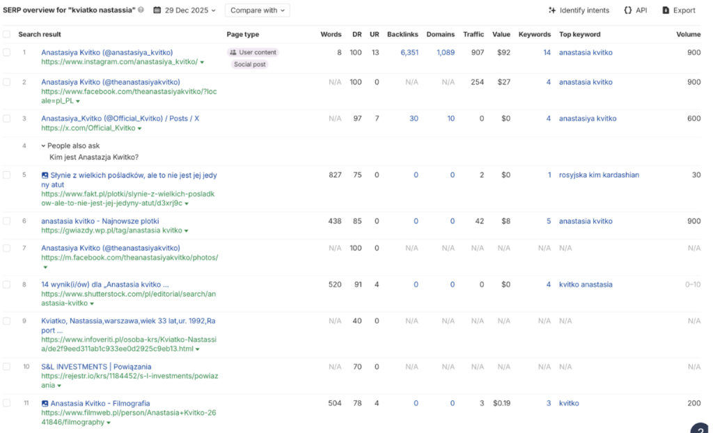
Task: Click the help icon beside the SERP overview title
Action: click(141, 10)
